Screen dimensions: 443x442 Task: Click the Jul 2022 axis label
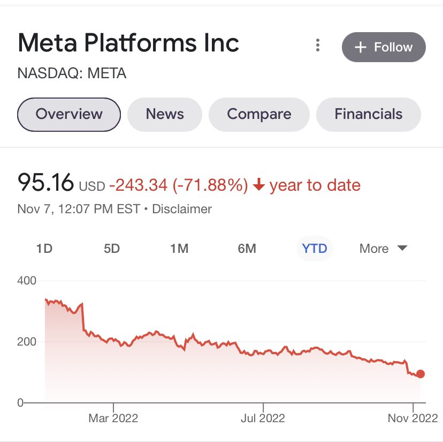coord(263,418)
